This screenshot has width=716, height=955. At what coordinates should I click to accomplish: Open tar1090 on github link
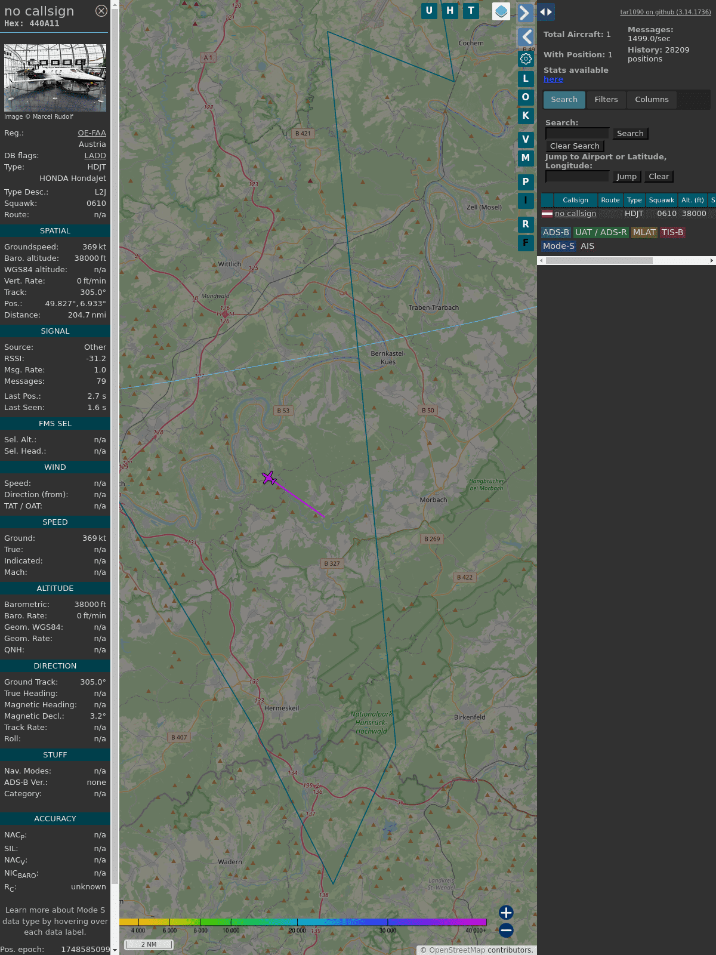pos(665,12)
